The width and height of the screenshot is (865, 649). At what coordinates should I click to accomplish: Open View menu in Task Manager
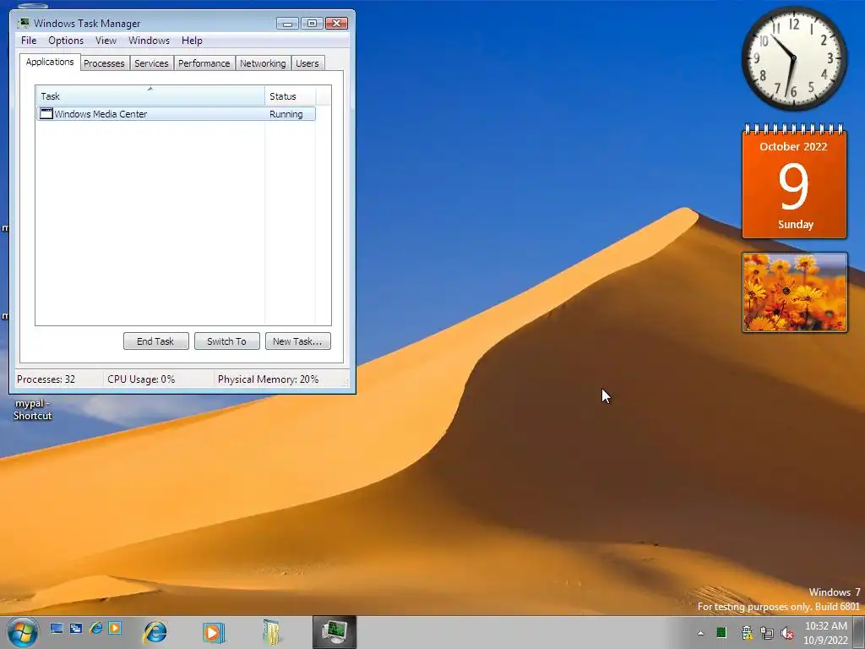point(106,41)
